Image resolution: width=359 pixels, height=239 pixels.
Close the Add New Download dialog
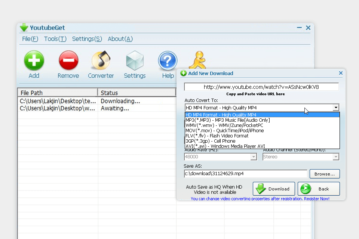pyautogui.click(x=341, y=73)
